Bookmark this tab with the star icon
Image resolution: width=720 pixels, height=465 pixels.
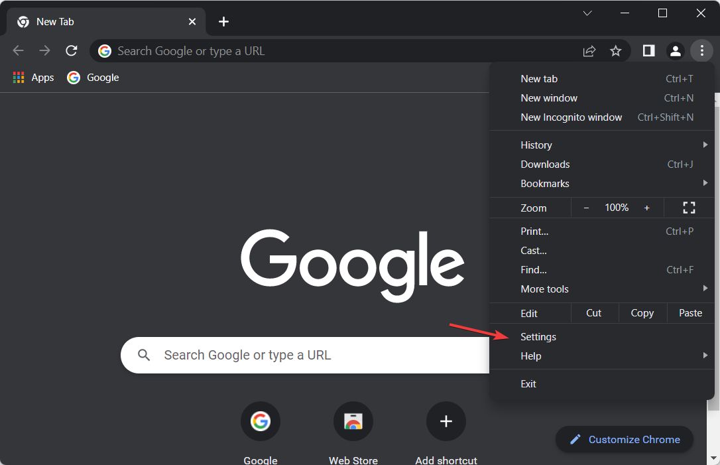pos(616,51)
